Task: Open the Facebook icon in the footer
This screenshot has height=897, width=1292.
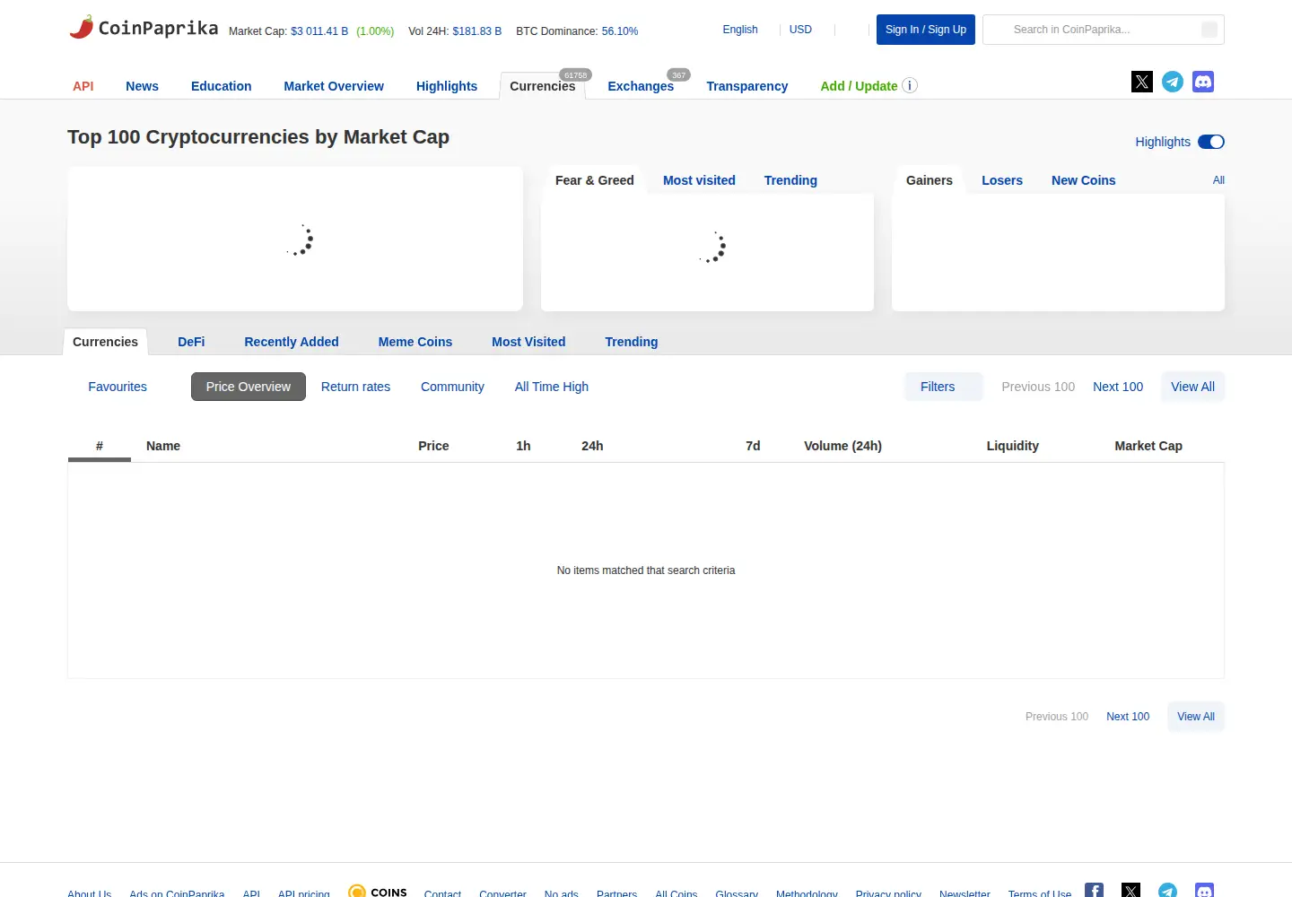Action: point(1094,891)
